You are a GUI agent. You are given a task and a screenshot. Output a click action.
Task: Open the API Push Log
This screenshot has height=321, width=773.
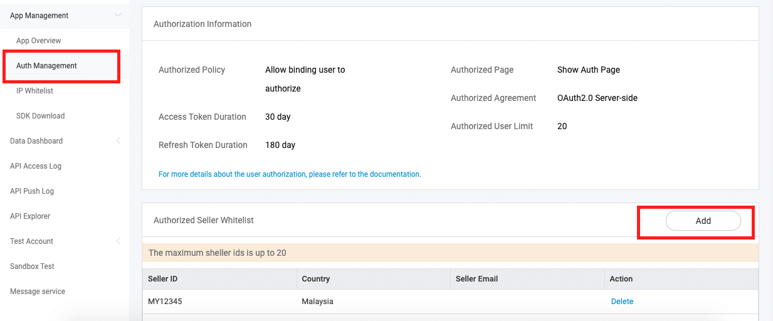tap(32, 191)
